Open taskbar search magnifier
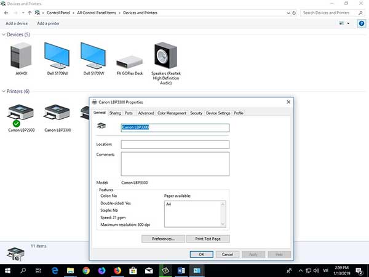 pyautogui.click(x=23, y=270)
